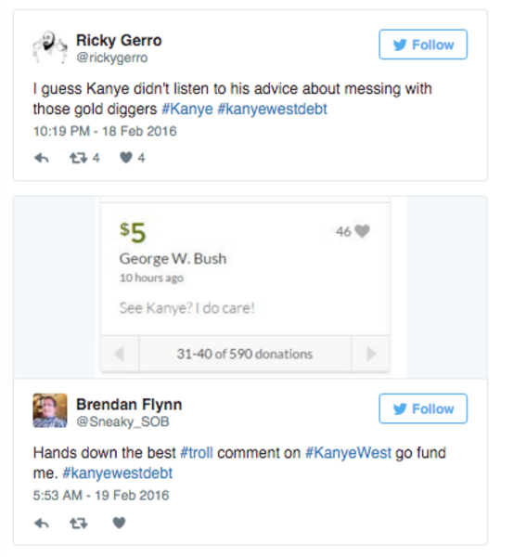
Task: Like Brendan Flynn's tweet
Action: (119, 523)
